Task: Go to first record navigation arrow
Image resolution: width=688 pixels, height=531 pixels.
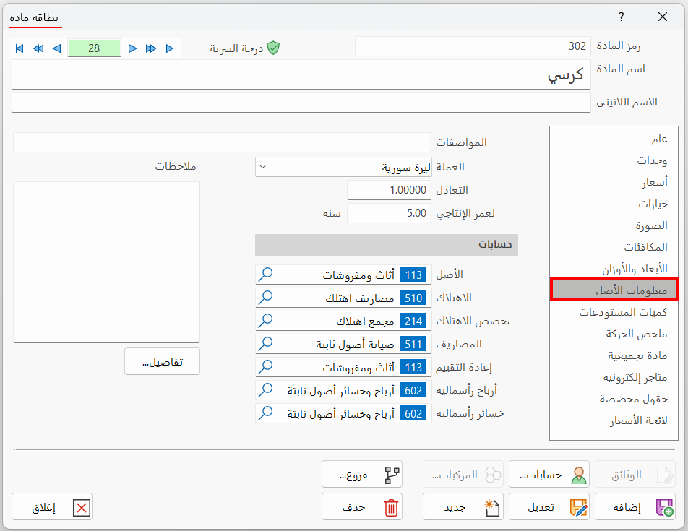Action: (20, 48)
